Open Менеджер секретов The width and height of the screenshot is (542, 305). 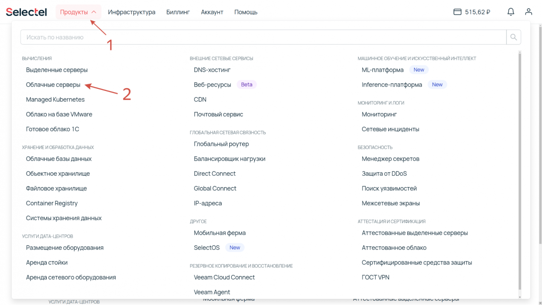point(390,159)
